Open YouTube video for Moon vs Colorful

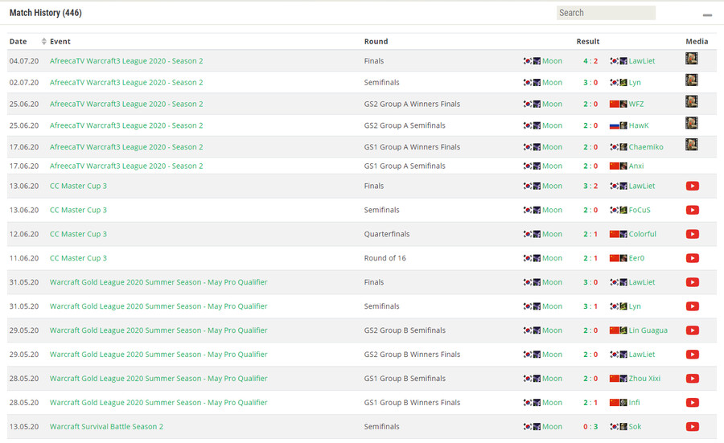[692, 234]
